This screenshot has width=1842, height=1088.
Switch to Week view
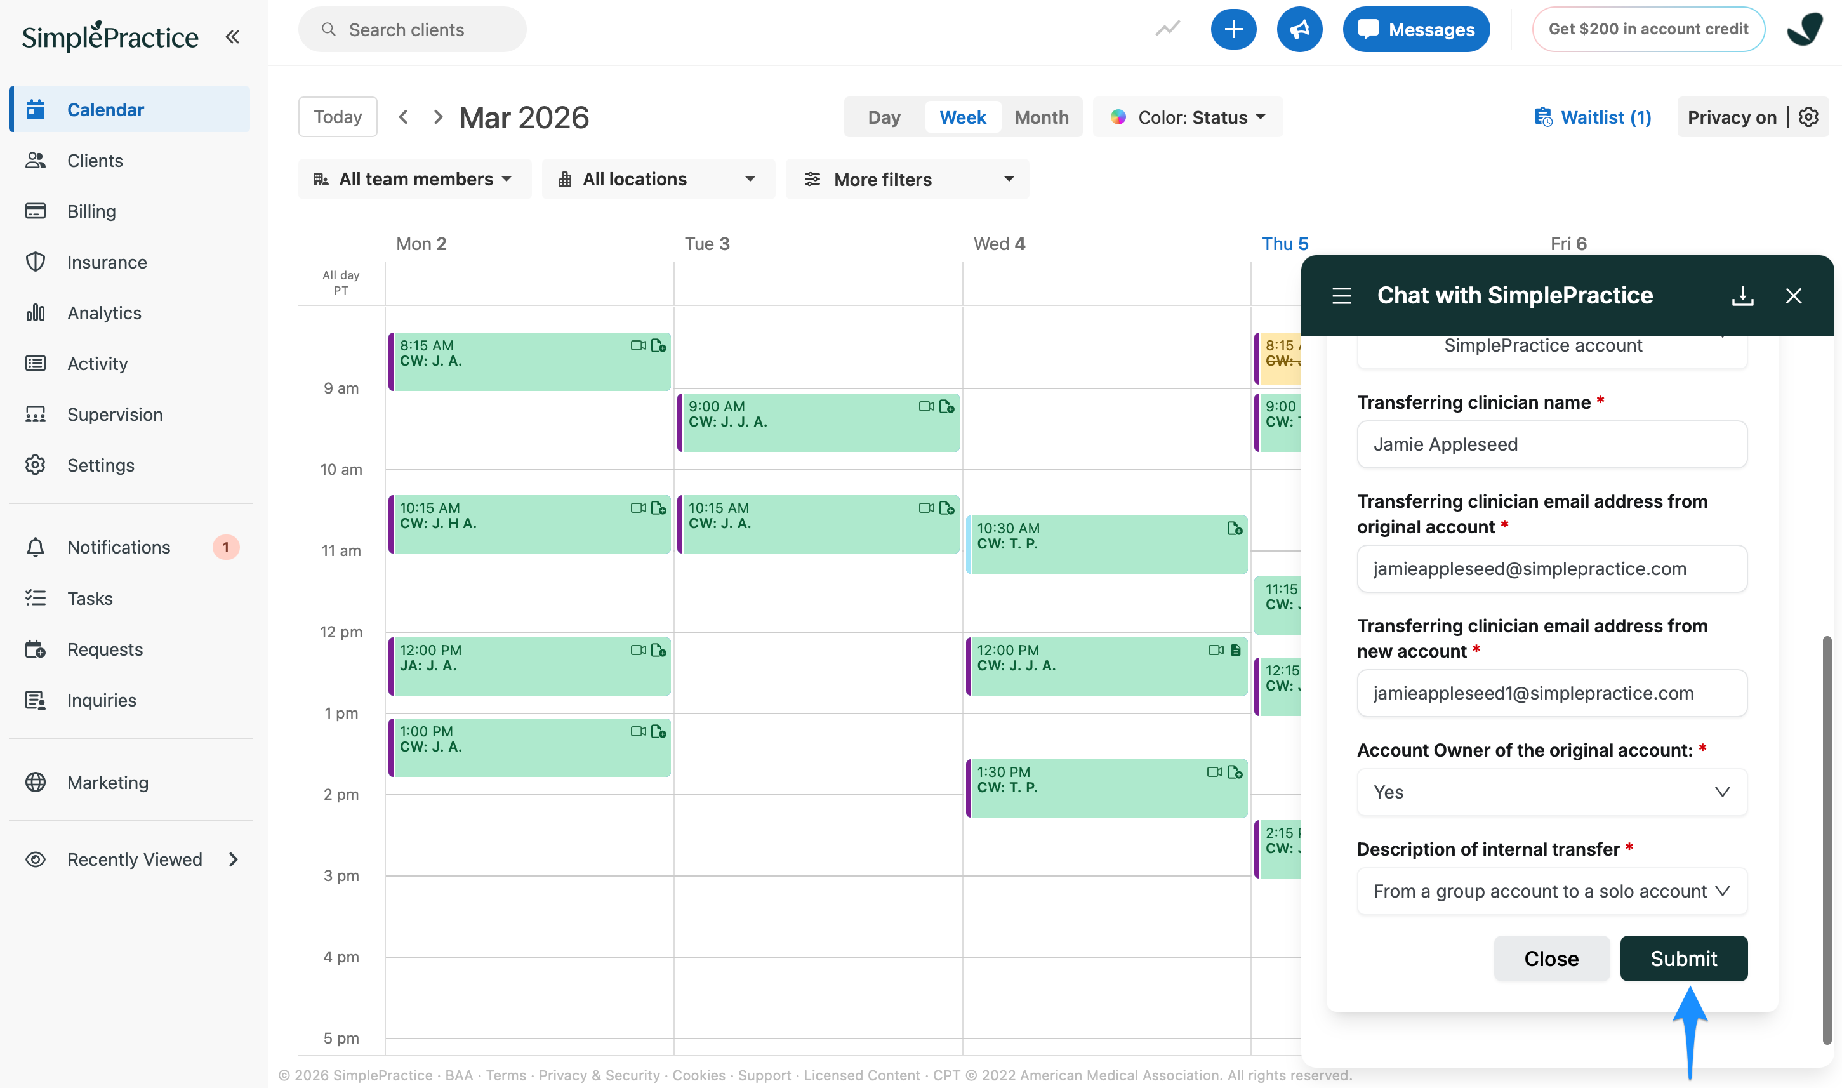(x=962, y=117)
